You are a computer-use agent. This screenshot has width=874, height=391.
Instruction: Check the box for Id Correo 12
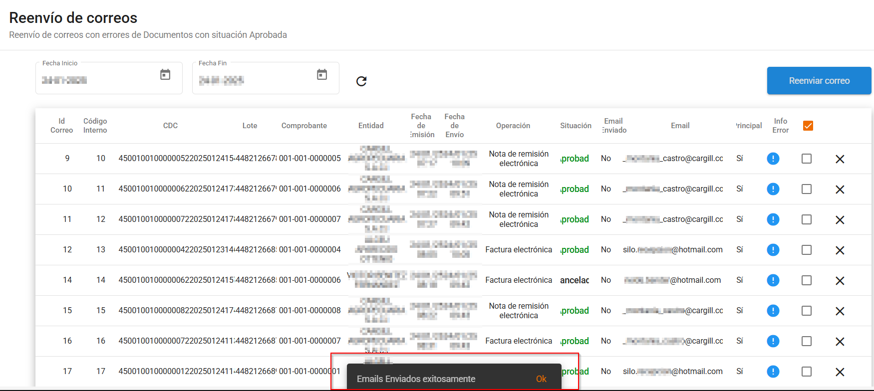[807, 250]
